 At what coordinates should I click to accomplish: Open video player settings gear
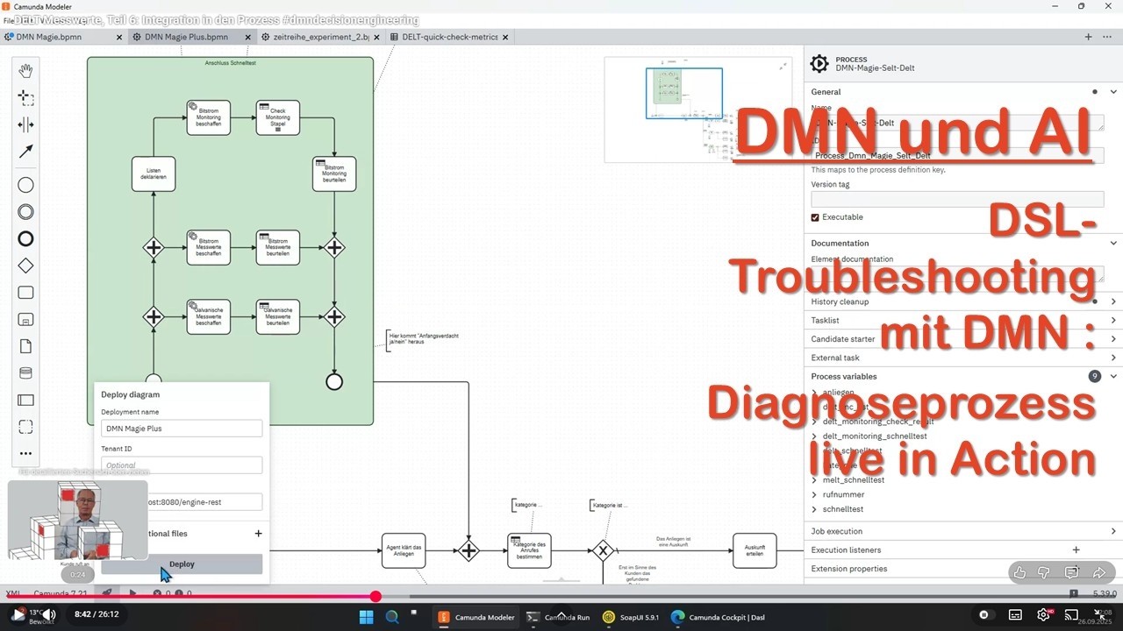point(1044,615)
